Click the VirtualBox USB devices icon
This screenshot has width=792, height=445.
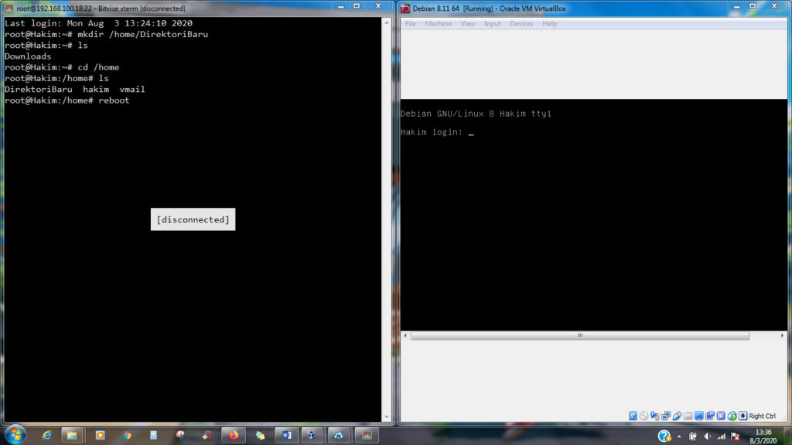click(x=677, y=416)
